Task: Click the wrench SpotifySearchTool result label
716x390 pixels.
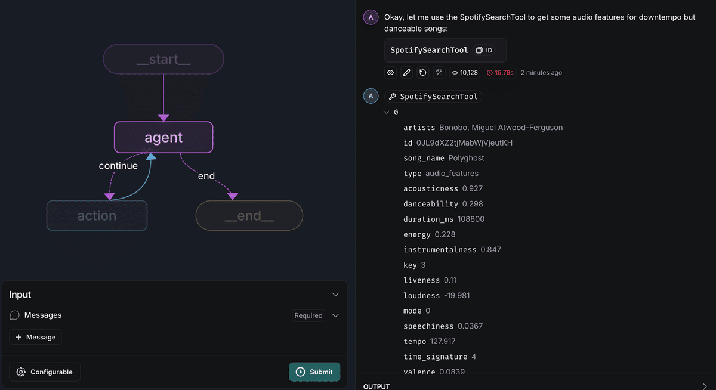Action: click(433, 97)
